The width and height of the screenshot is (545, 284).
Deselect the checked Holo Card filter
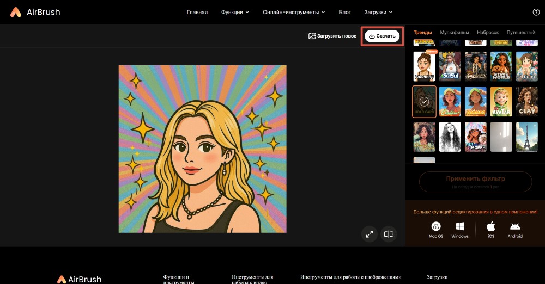tap(424, 102)
